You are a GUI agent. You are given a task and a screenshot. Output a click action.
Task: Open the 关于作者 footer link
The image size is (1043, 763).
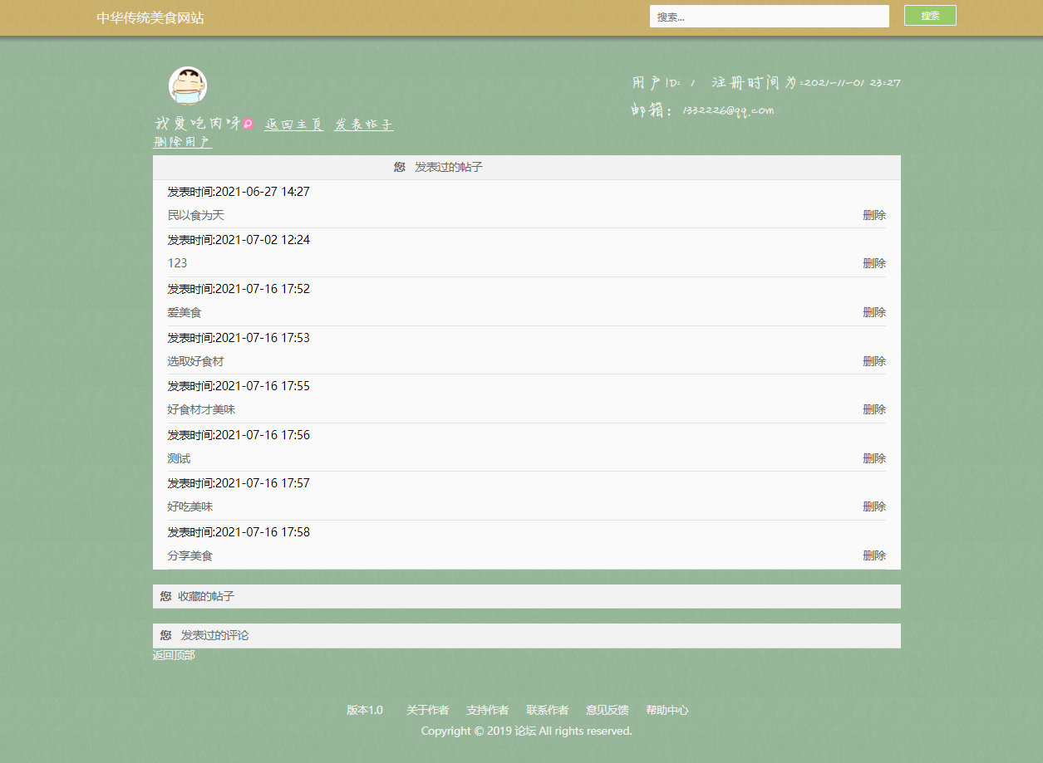[x=427, y=710]
